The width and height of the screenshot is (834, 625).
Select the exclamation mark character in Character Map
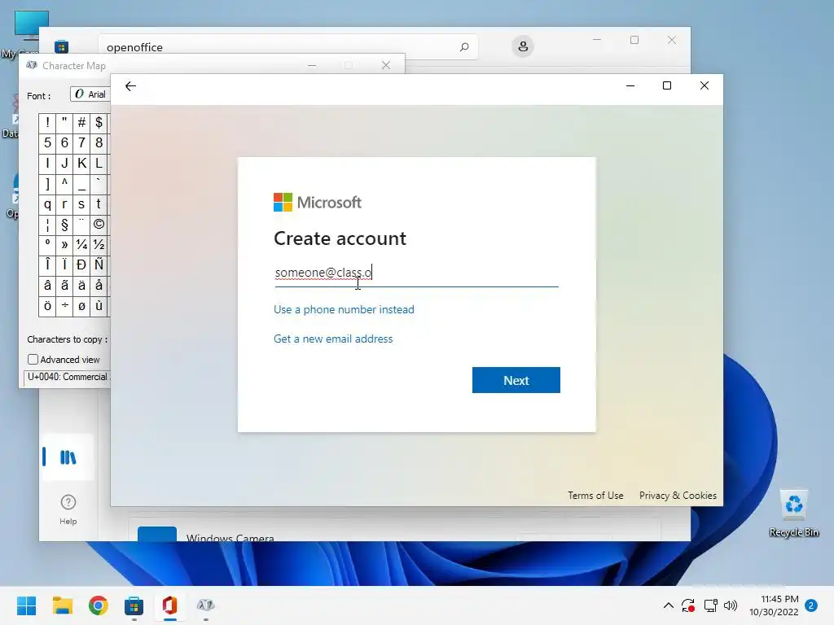47,122
